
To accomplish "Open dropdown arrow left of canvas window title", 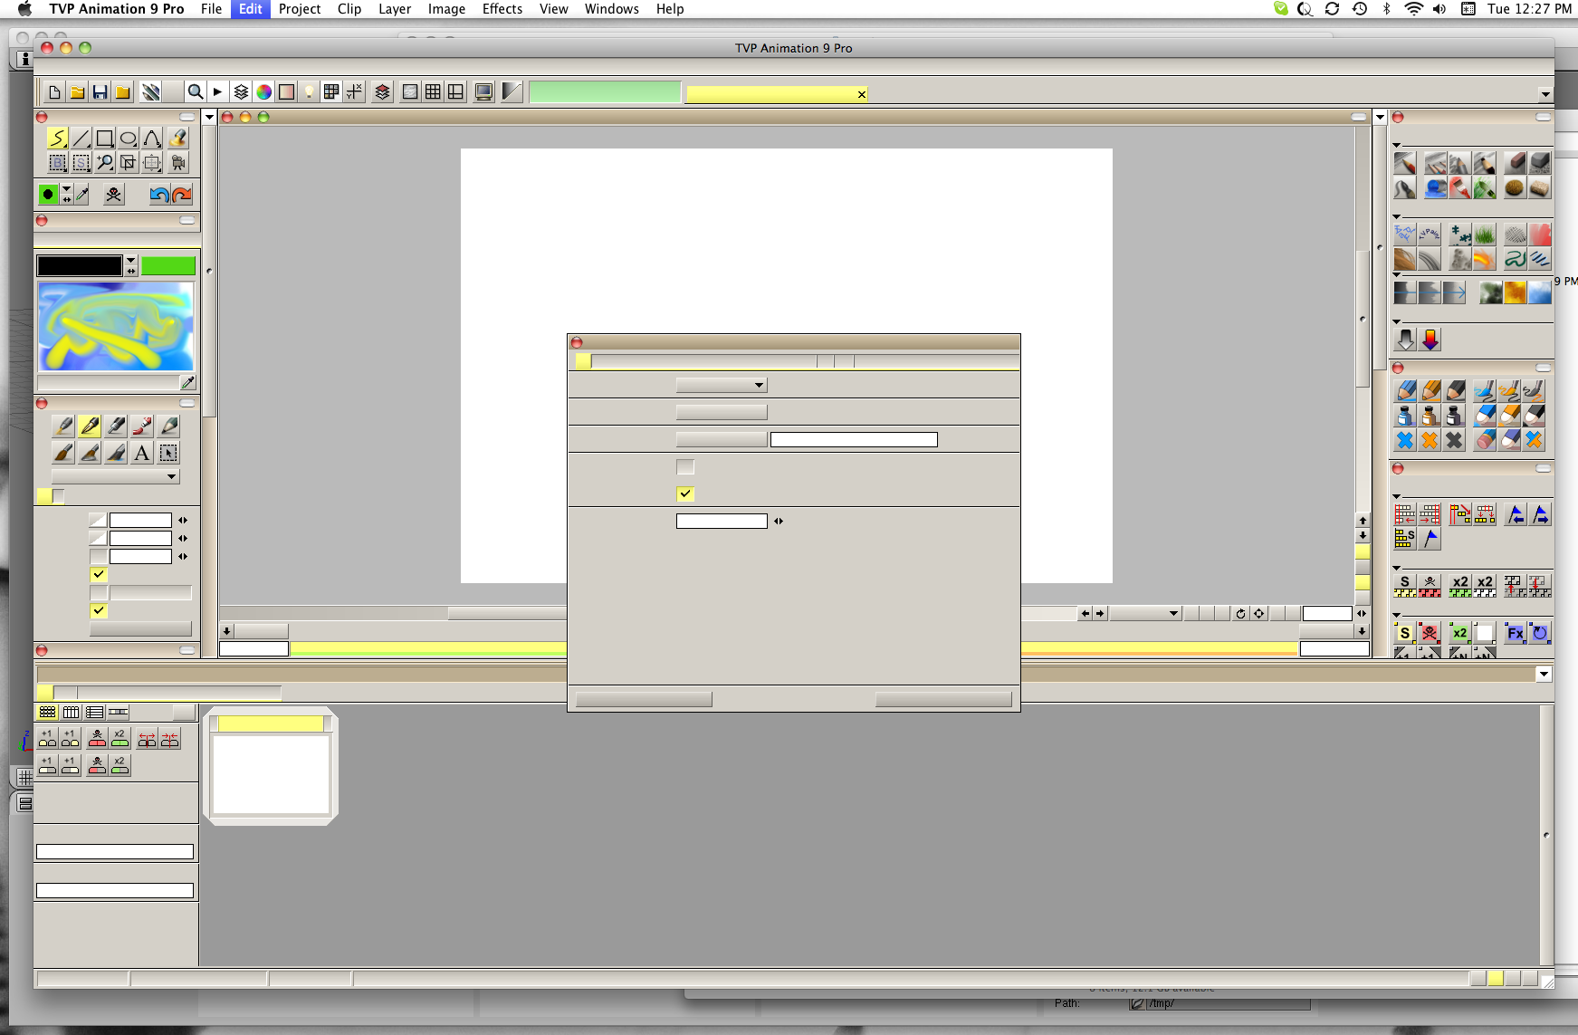I will click(209, 117).
